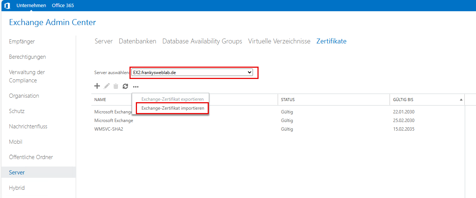Click the pencil edit icon

(107, 86)
